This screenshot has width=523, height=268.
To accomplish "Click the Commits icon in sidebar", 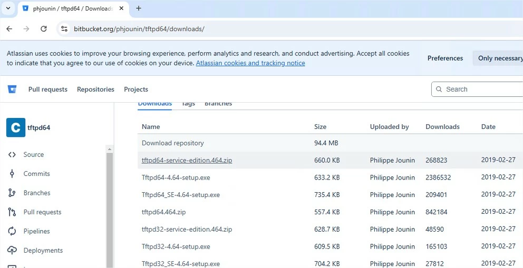I will click(x=12, y=174).
